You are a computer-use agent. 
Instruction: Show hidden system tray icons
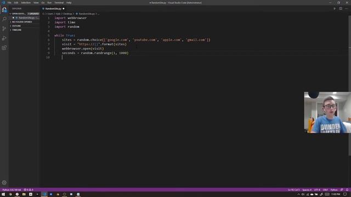click(298, 194)
